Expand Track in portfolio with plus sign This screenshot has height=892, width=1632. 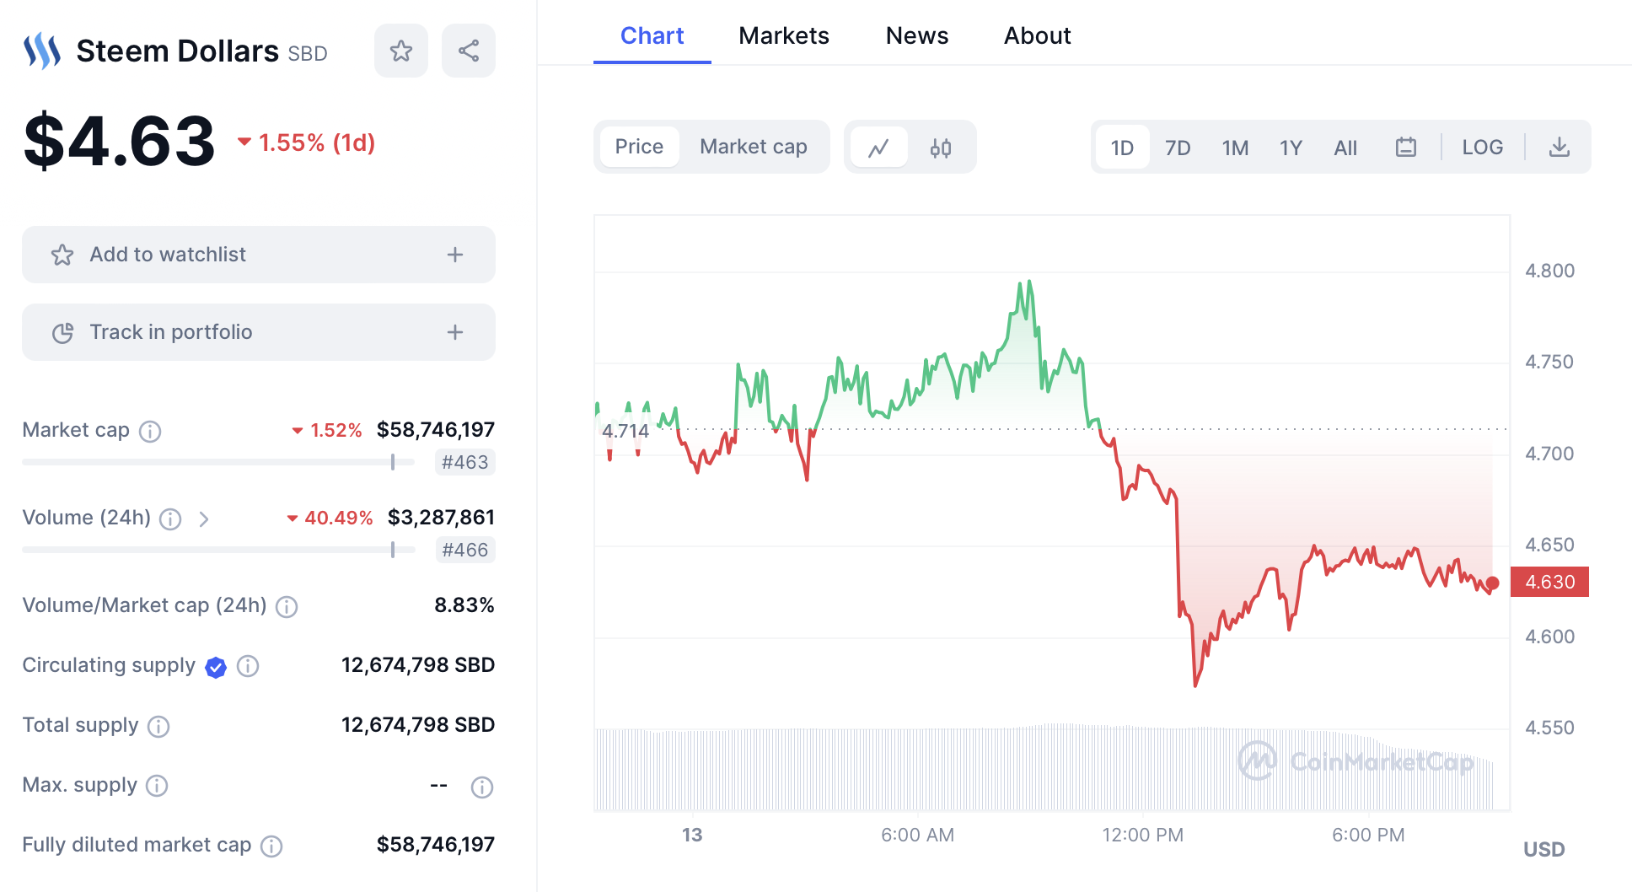pos(455,332)
